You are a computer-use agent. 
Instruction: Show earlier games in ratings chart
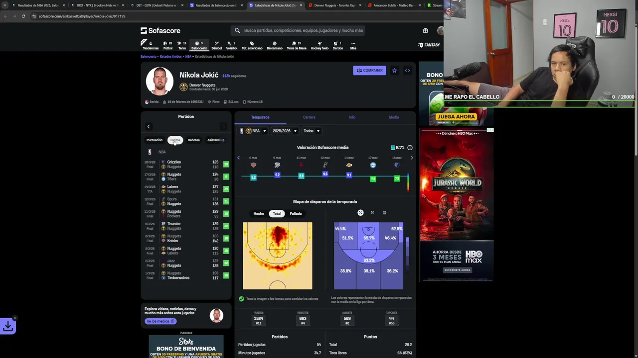pyautogui.click(x=238, y=158)
